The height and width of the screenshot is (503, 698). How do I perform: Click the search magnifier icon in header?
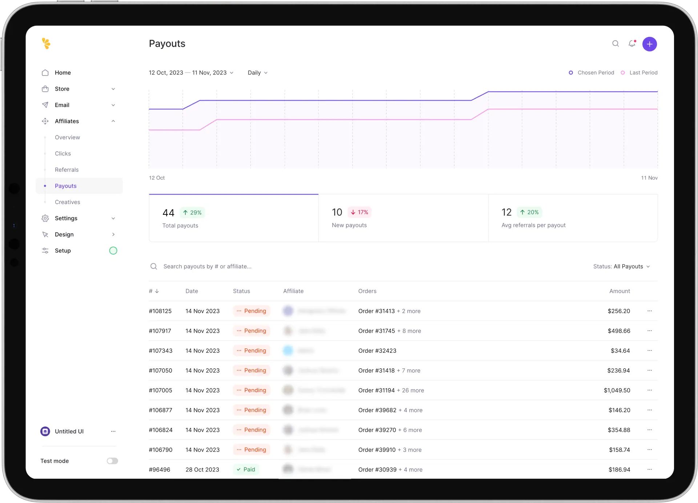coord(615,44)
